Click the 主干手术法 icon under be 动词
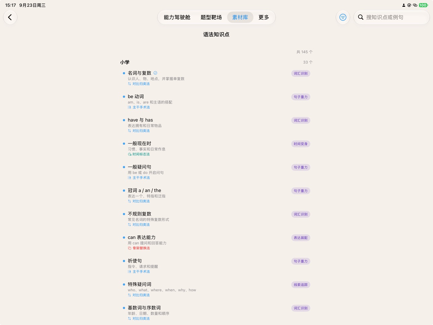Screen dimensions: 433x325 tap(130, 107)
